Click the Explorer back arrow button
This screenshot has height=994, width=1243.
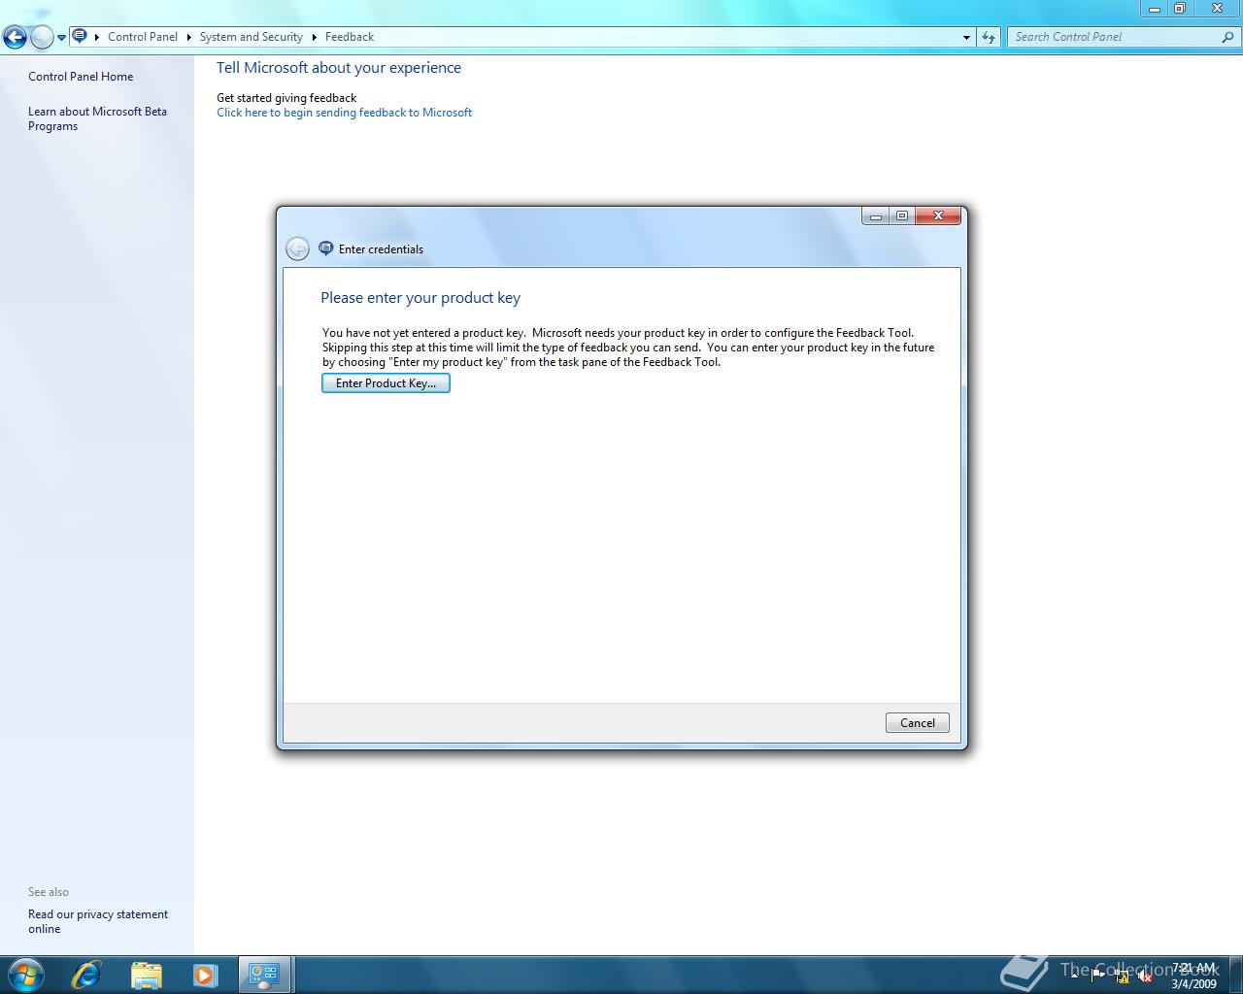click(15, 38)
